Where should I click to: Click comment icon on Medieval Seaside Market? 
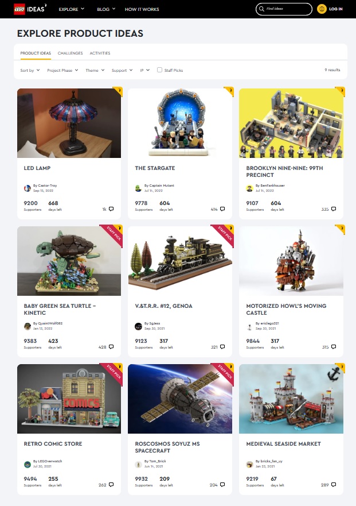[x=334, y=485]
